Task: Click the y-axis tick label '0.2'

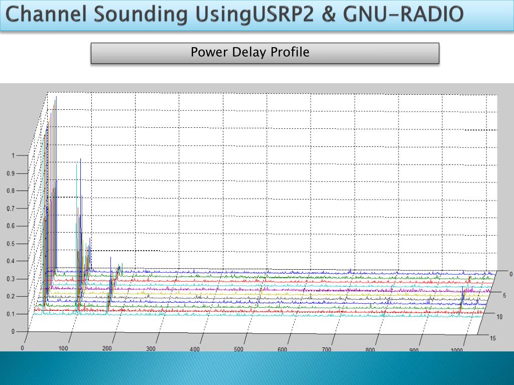Action: tap(11, 296)
